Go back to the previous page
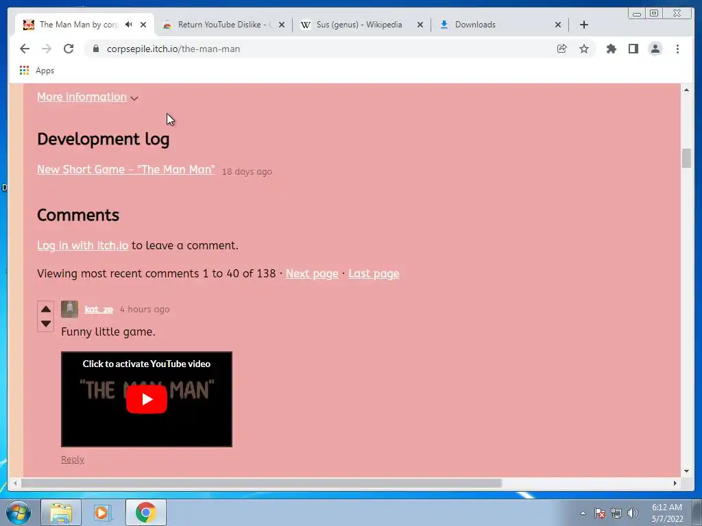 (x=25, y=49)
